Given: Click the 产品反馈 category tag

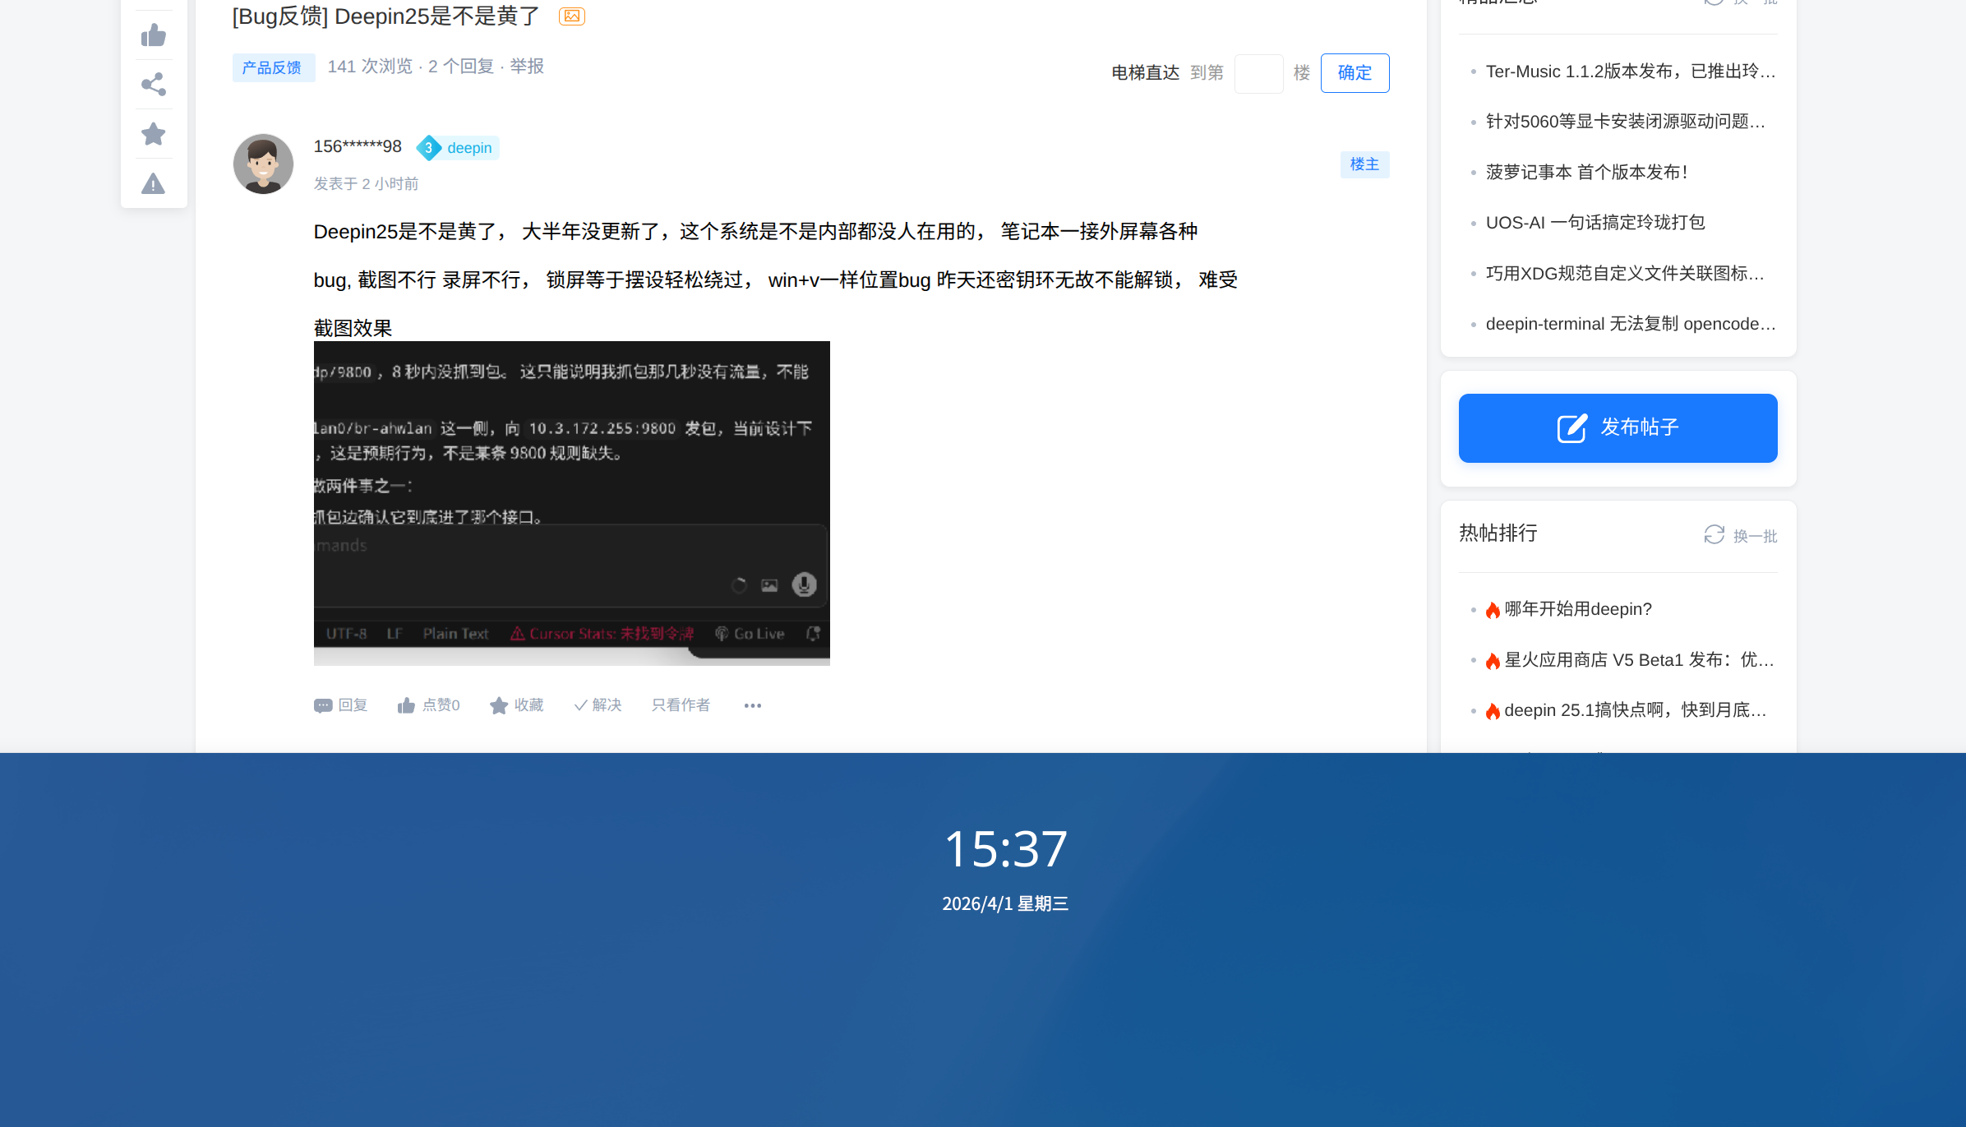Looking at the screenshot, I should 272,67.
